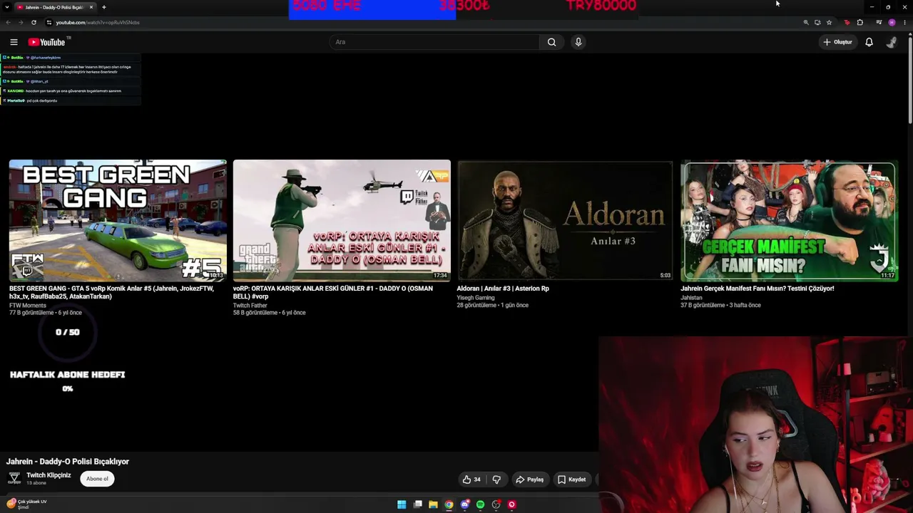Like the video with thumbs up
Image resolution: width=913 pixels, height=513 pixels.
coord(471,480)
